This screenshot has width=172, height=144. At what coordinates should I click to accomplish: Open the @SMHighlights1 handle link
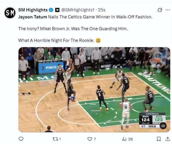pyautogui.click(x=78, y=10)
